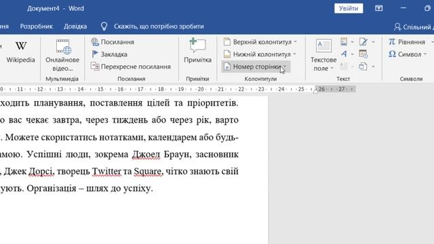Click the right indent marker on the ruler
The height and width of the screenshot is (244, 434).
(x=315, y=91)
